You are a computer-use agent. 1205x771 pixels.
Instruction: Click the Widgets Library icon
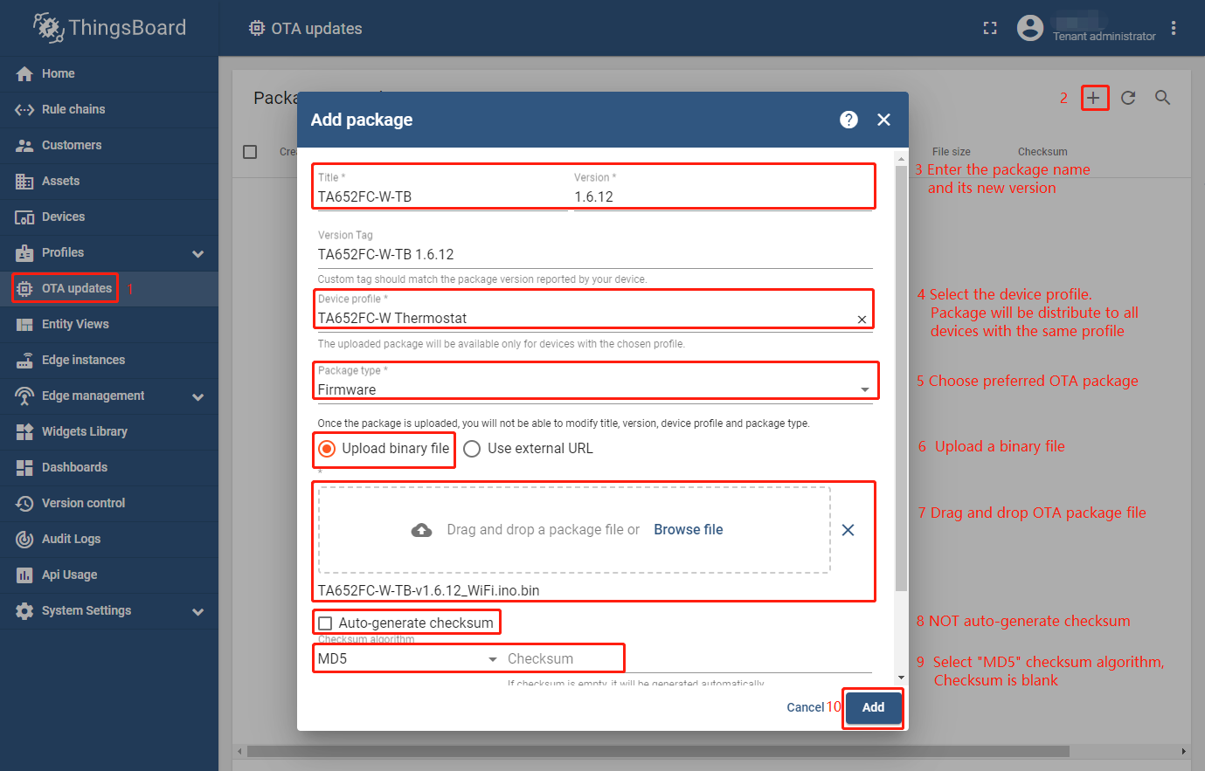point(24,431)
